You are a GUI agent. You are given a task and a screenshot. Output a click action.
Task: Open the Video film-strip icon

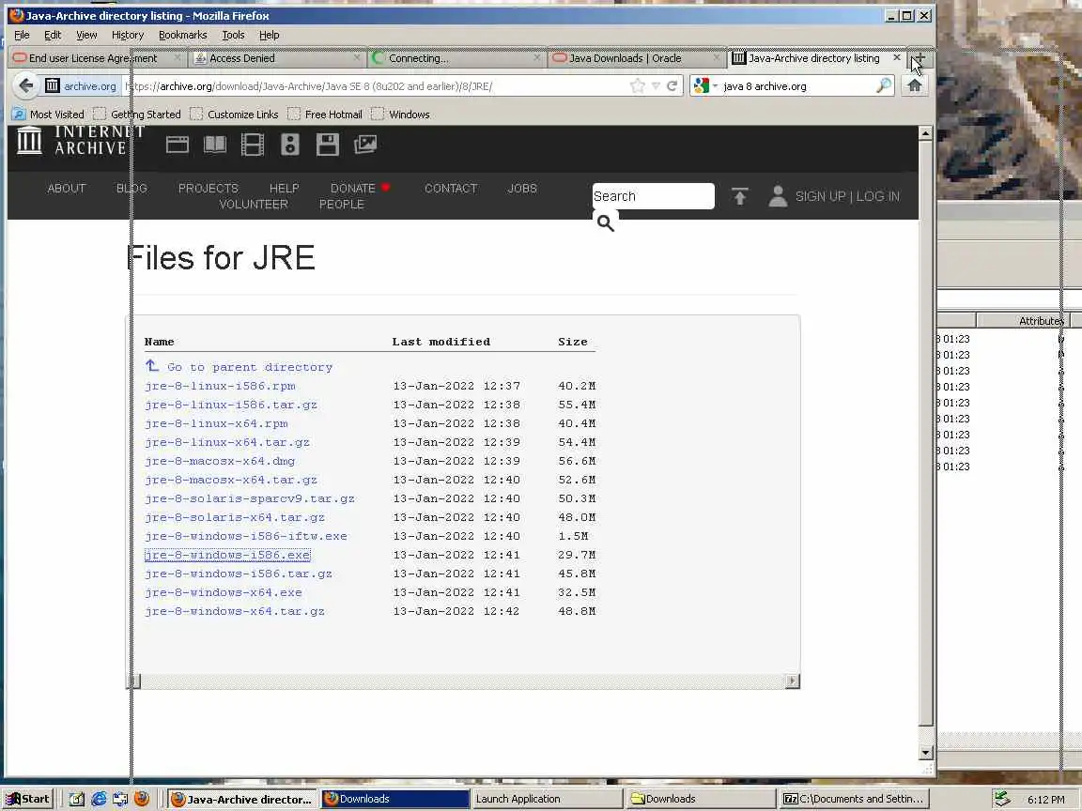click(253, 145)
